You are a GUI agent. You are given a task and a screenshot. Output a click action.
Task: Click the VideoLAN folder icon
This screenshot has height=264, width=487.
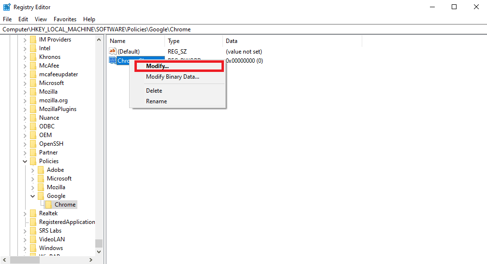[33, 239]
